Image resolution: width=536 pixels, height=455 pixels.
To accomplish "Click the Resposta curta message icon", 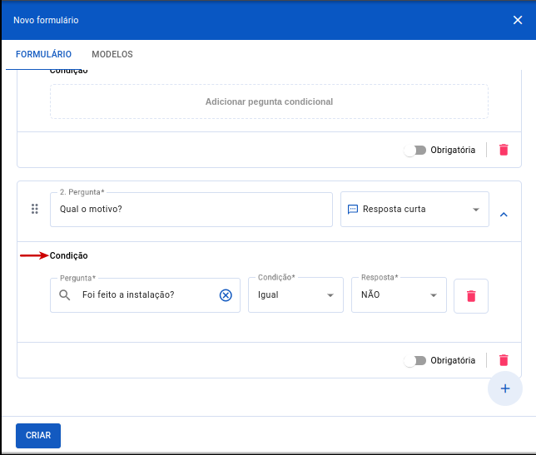I will (x=352, y=210).
